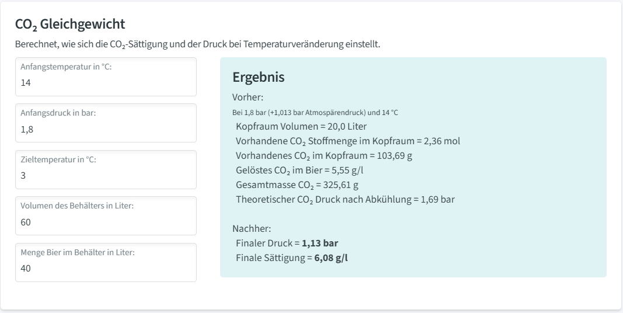
Task: Focus the Menge Bier im Behälter input
Action: (106, 268)
